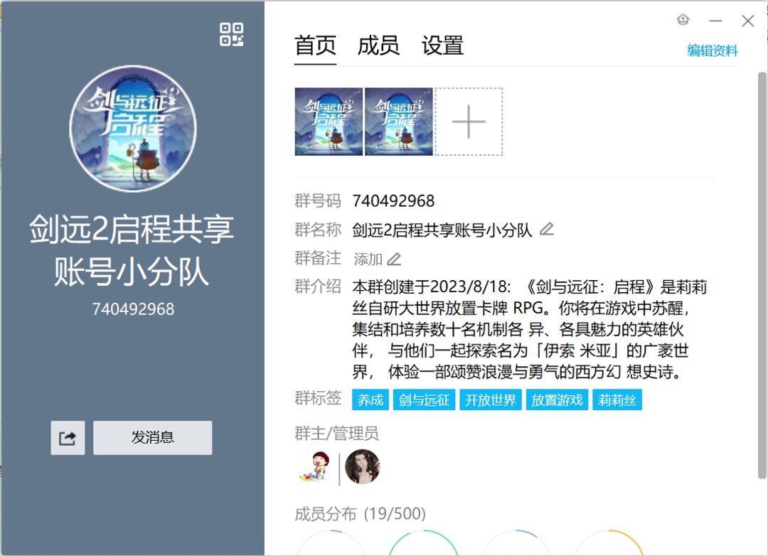The height and width of the screenshot is (556, 768).
Task: Select the 养成 group tag
Action: (x=370, y=400)
